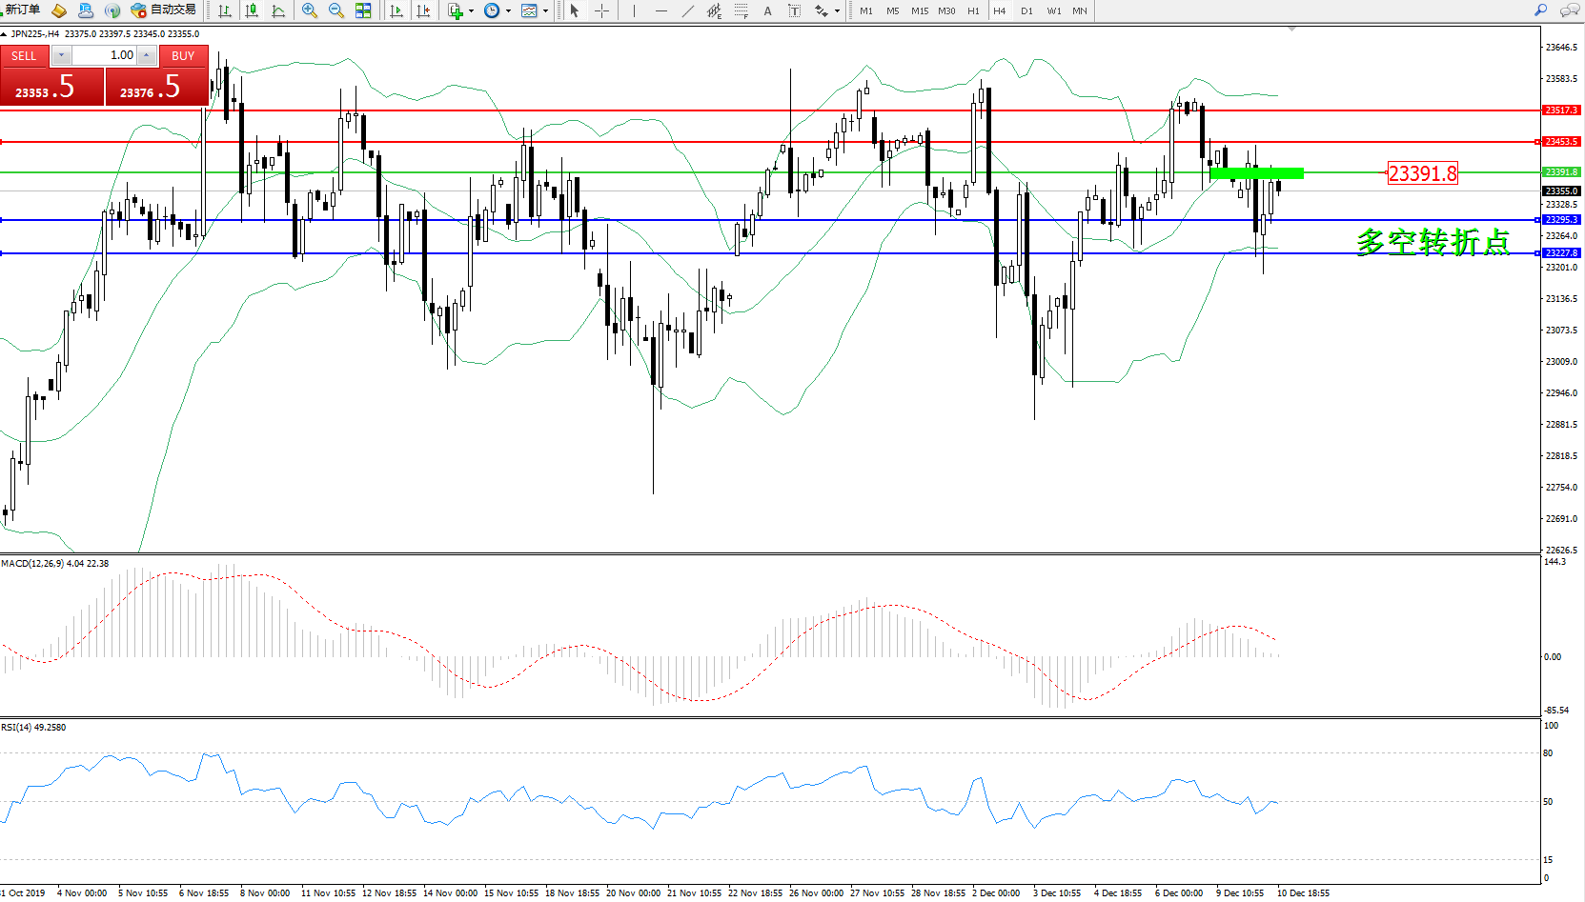1585x902 pixels.
Task: Pick the Fibonacci retracement tool
Action: tap(742, 10)
